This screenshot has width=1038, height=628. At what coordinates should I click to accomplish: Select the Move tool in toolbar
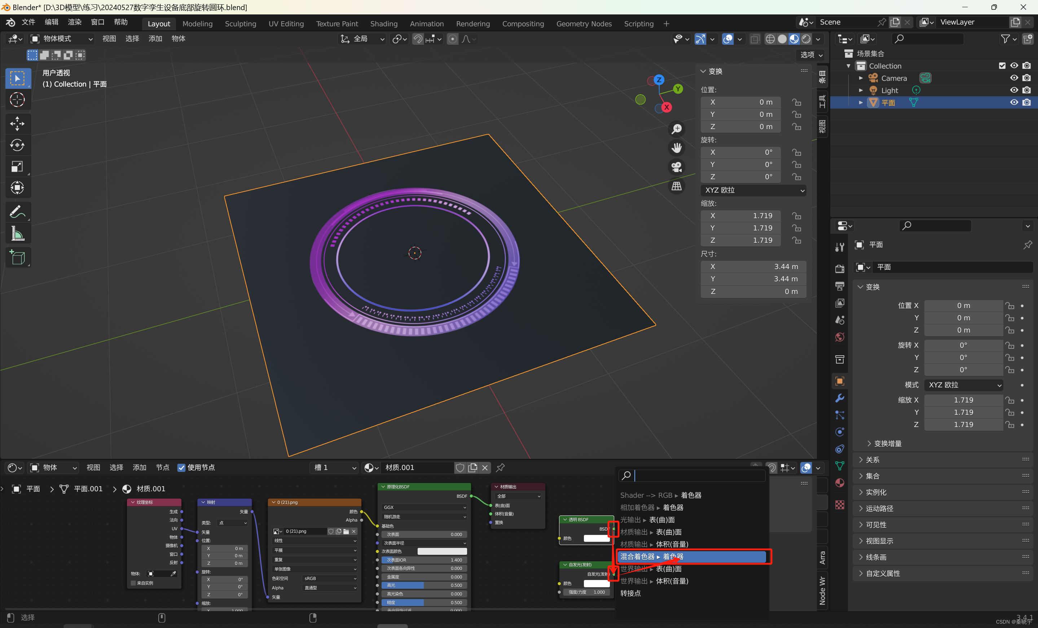click(x=18, y=123)
